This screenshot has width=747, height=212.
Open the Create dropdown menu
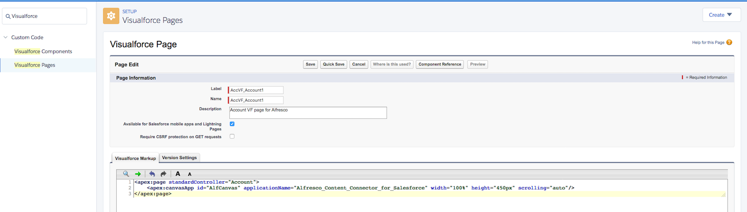pos(721,15)
